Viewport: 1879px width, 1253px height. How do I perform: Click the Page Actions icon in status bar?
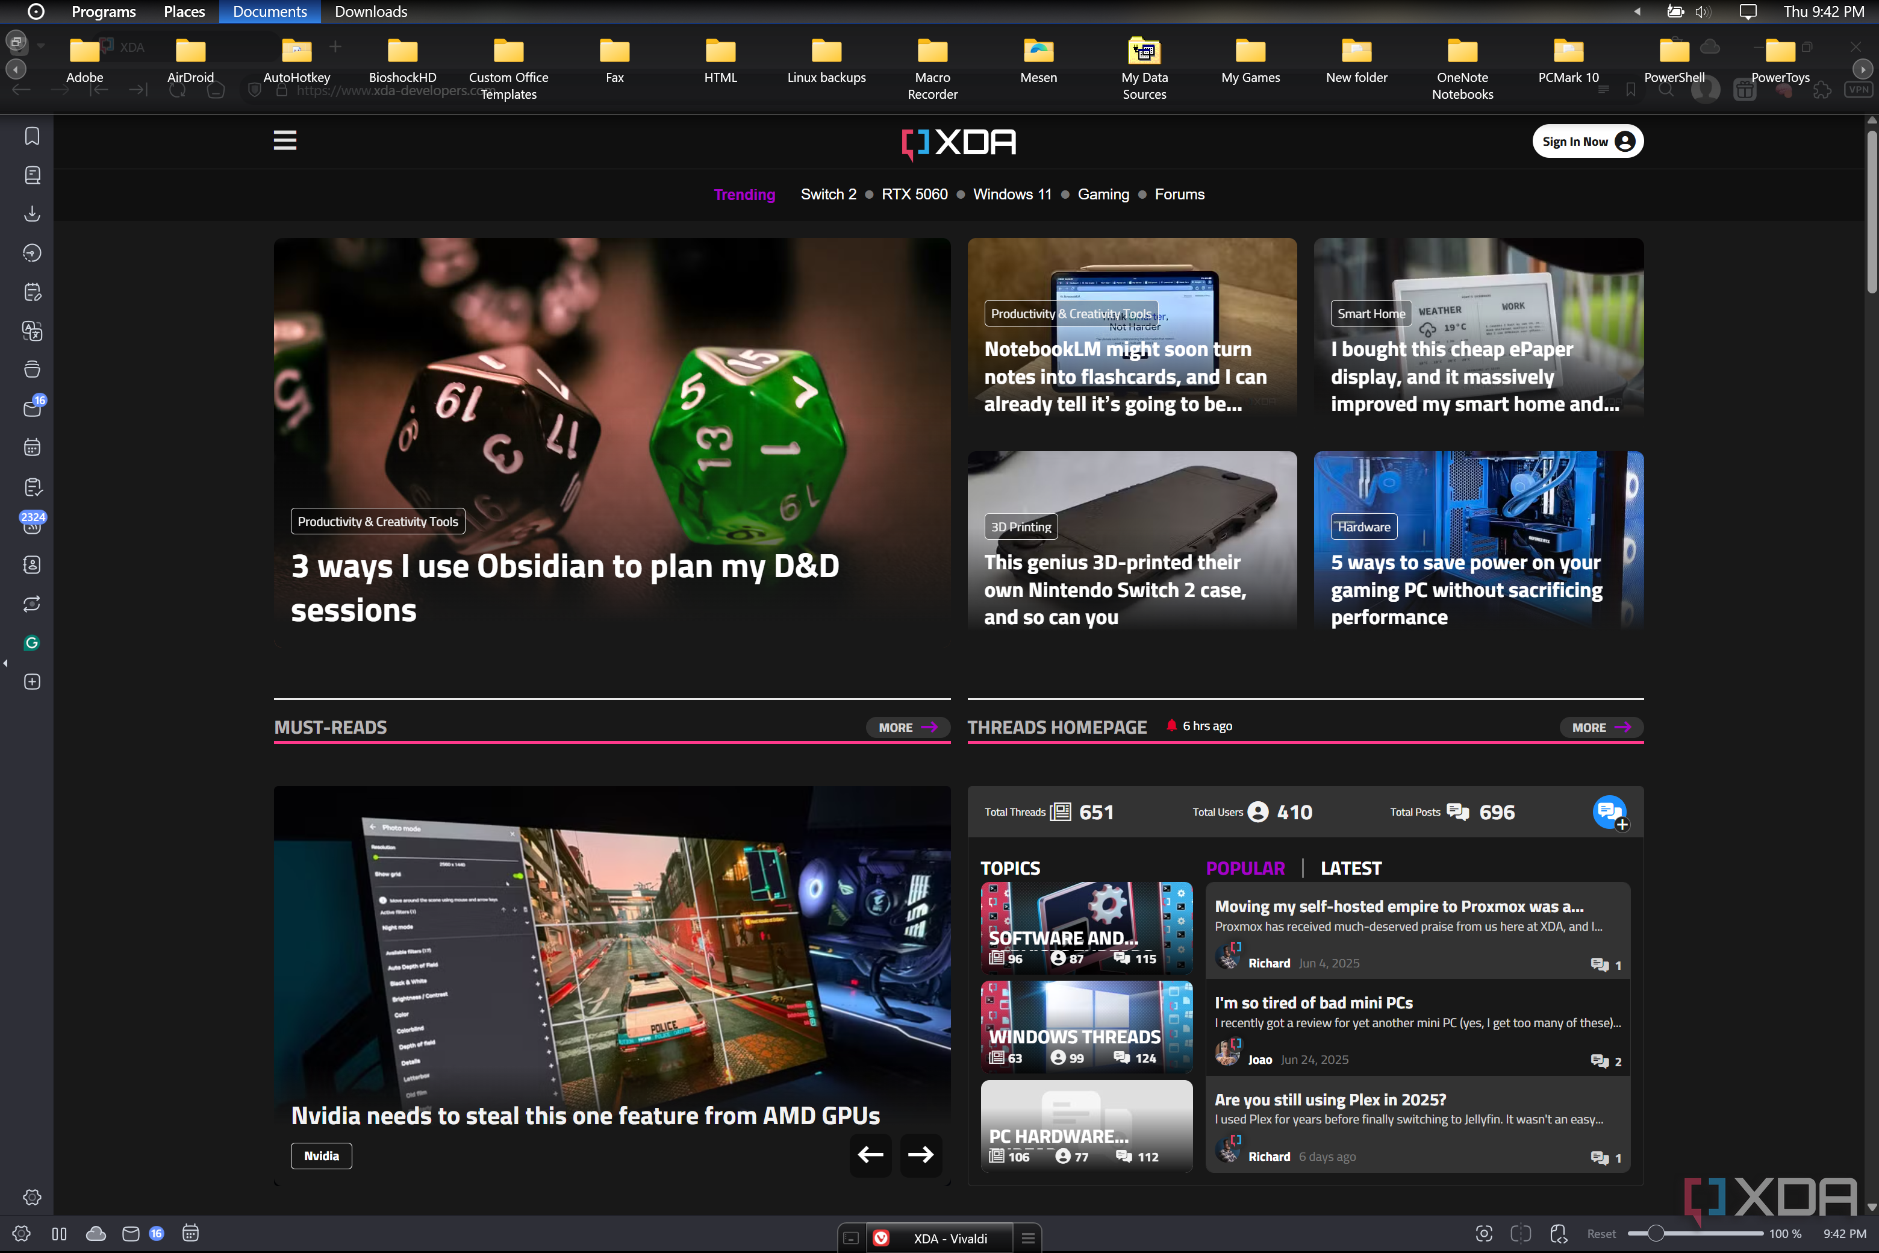pyautogui.click(x=1559, y=1233)
